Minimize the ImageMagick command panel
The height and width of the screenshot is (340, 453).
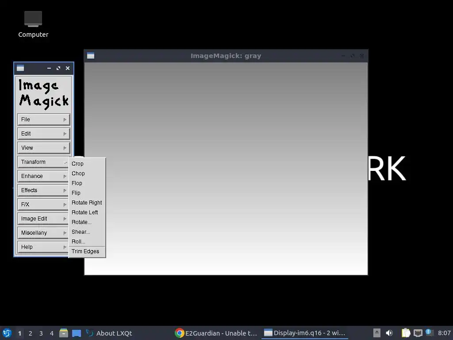[49, 68]
